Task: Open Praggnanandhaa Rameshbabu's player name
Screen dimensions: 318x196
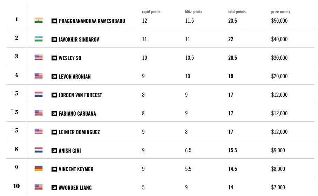Action: [x=92, y=21]
